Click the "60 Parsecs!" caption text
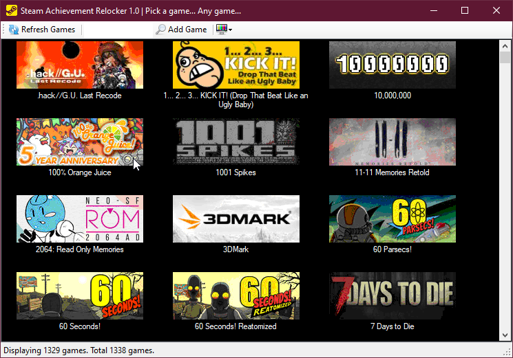This screenshot has height=358, width=513. 392,249
